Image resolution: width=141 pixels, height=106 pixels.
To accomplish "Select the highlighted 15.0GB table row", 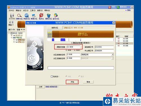I will pos(124,43).
